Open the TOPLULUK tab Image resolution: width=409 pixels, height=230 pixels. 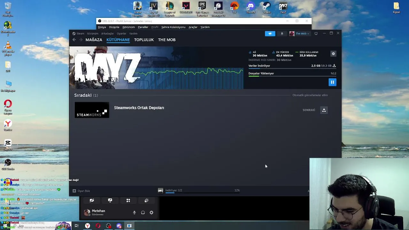pyautogui.click(x=144, y=40)
